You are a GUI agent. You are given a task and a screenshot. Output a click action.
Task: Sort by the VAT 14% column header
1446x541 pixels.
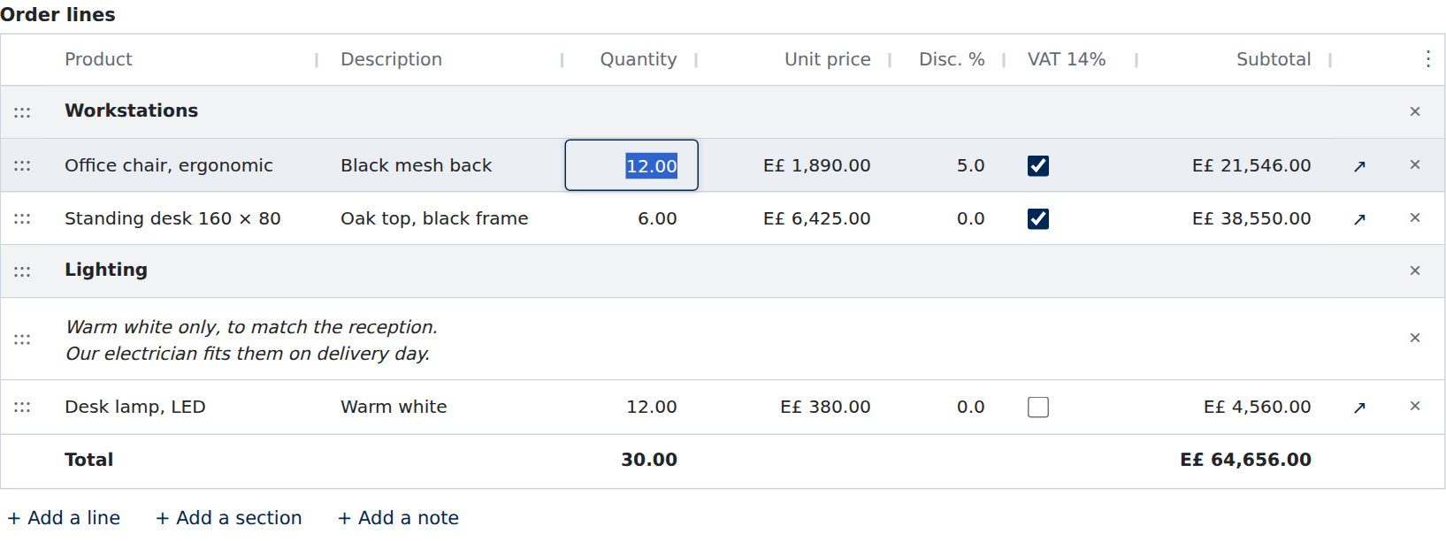[1067, 59]
